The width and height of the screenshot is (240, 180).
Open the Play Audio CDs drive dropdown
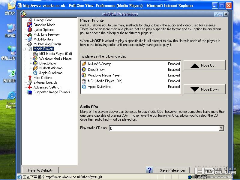point(221,128)
